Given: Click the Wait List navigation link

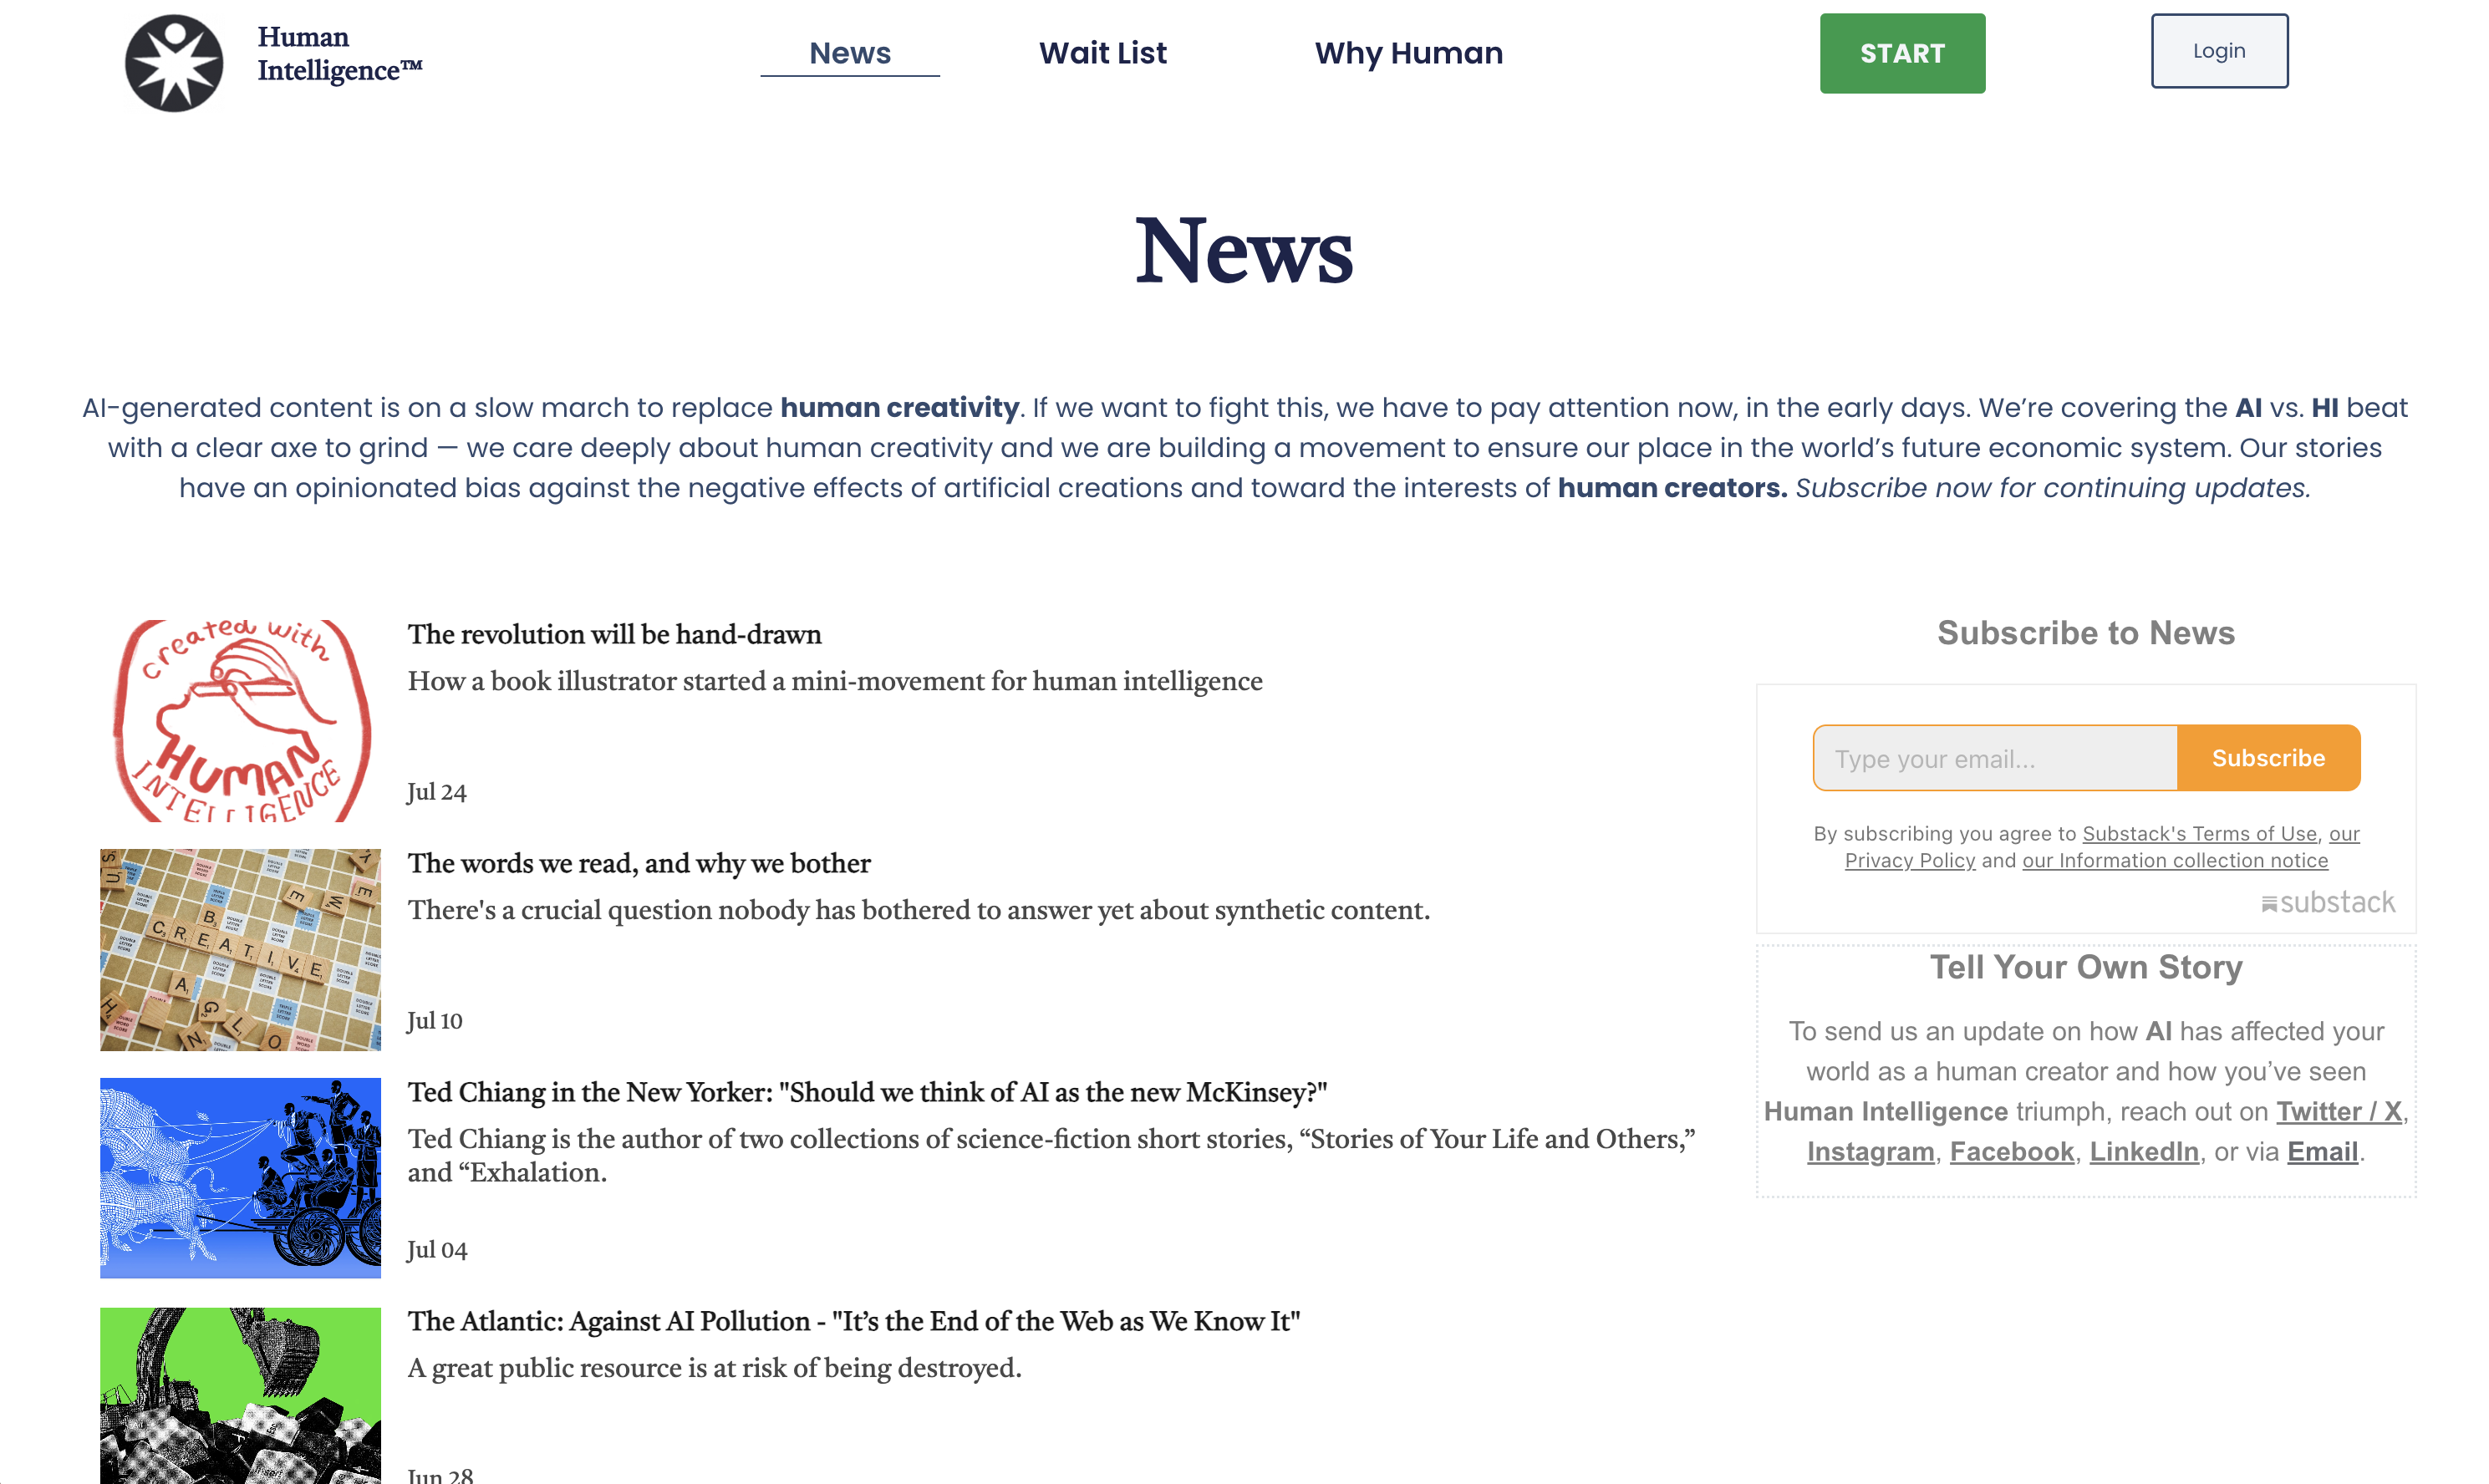Looking at the screenshot, I should [1101, 49].
